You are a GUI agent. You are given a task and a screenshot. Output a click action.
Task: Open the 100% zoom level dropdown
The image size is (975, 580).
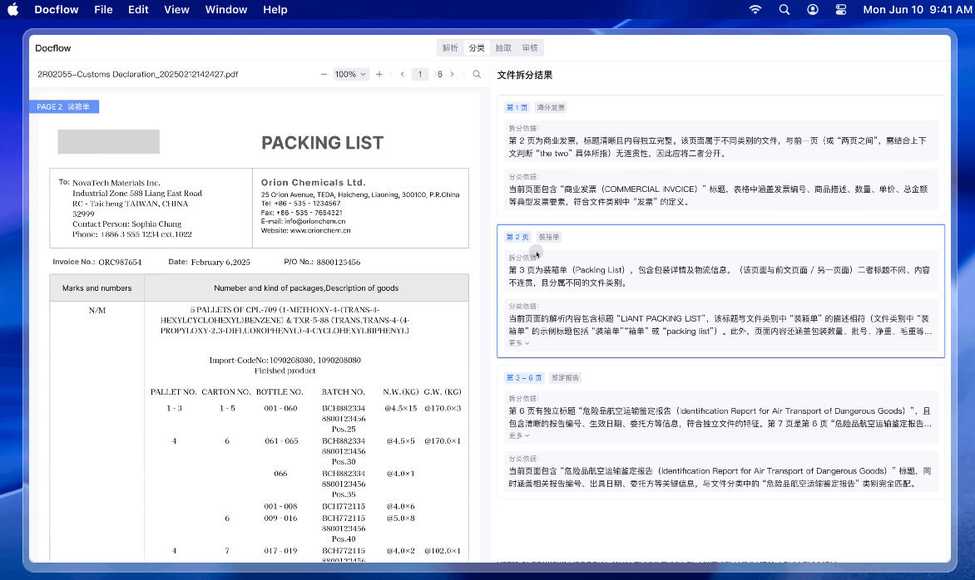(350, 74)
